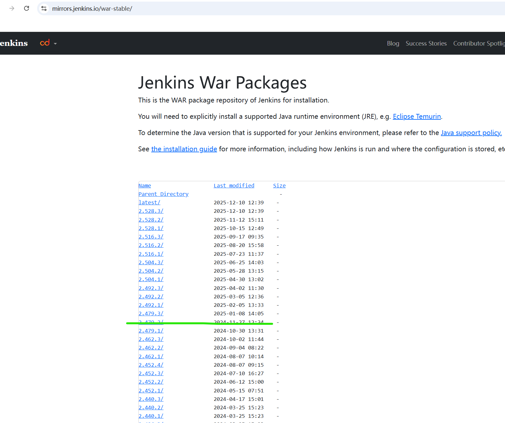Open site information icon in address bar
The image size is (505, 423).
coord(44,8)
